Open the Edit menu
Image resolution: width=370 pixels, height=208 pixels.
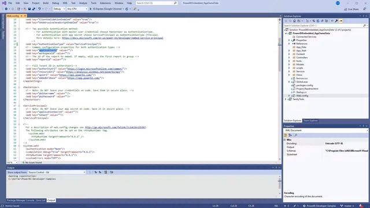point(18,3)
